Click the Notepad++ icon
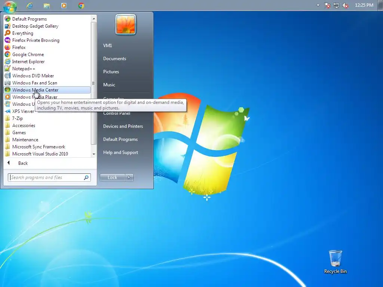The image size is (383, 287). (x=7, y=68)
